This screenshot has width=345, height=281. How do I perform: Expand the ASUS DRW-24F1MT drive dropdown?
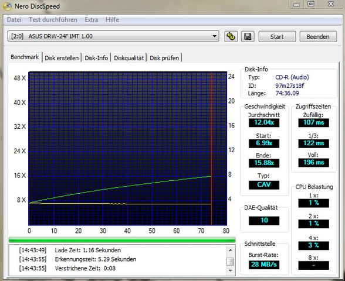coord(215,36)
